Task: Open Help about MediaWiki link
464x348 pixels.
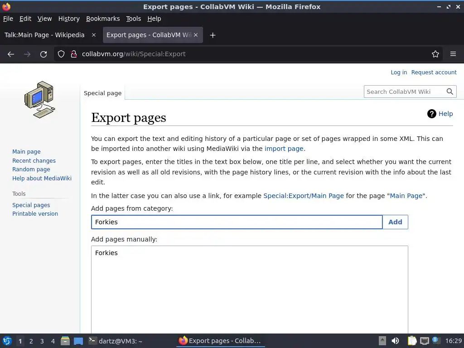Action: (x=42, y=179)
